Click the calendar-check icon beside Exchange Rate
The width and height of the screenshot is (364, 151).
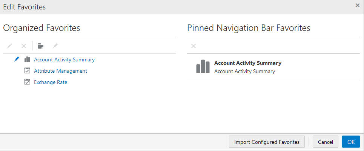(28, 82)
